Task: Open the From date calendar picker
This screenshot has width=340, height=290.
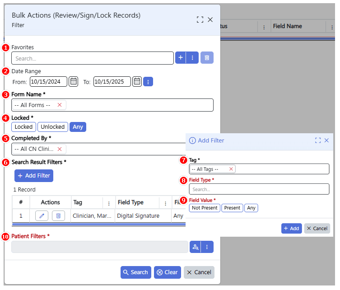Action: [x=74, y=82]
